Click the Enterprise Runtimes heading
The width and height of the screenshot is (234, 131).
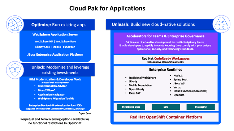(x=165, y=70)
